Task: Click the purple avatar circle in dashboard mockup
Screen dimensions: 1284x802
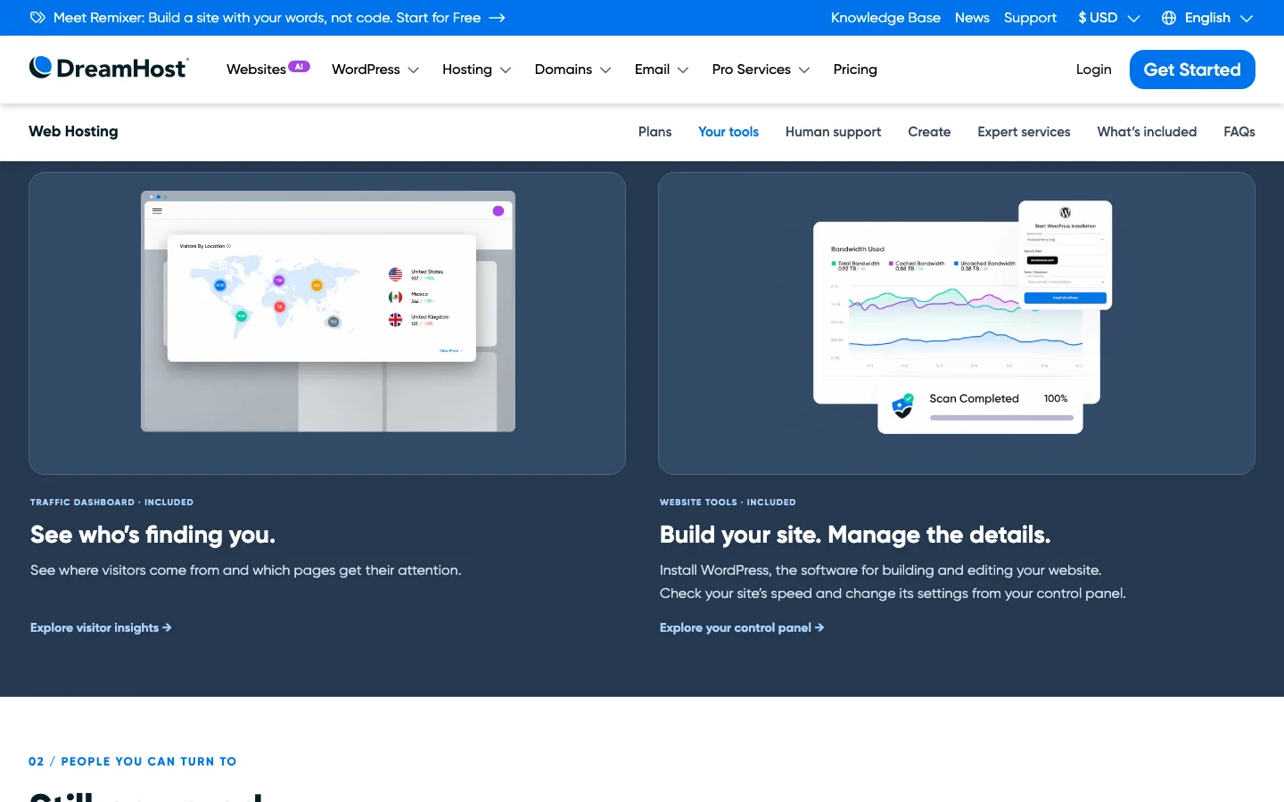Action: click(498, 211)
